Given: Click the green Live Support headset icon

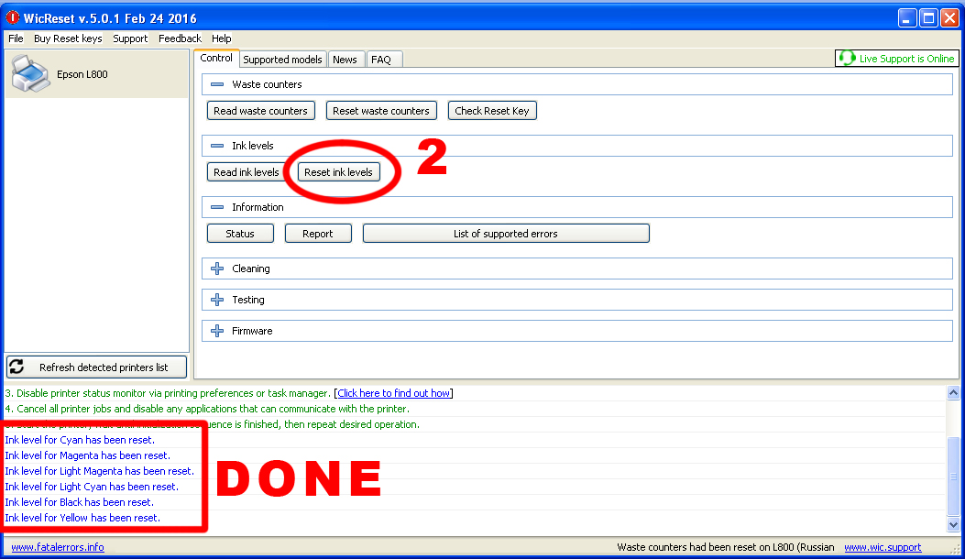Looking at the screenshot, I should [x=847, y=58].
